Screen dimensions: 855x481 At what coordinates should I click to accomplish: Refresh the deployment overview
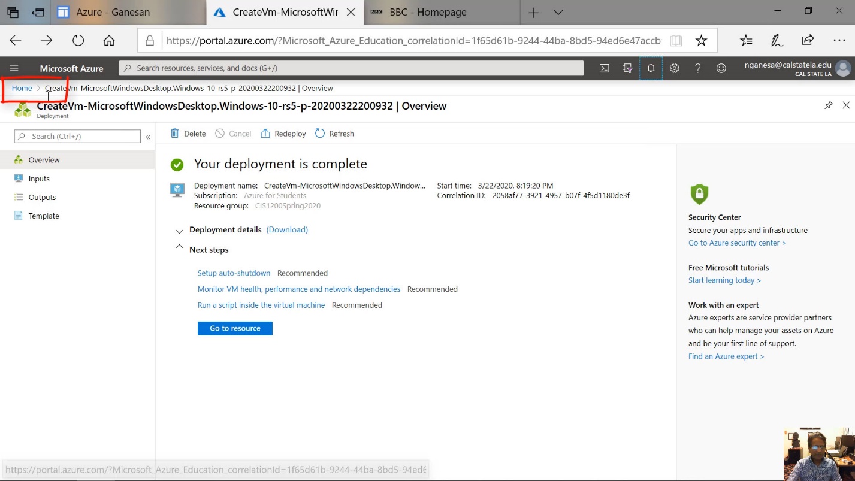(x=334, y=134)
